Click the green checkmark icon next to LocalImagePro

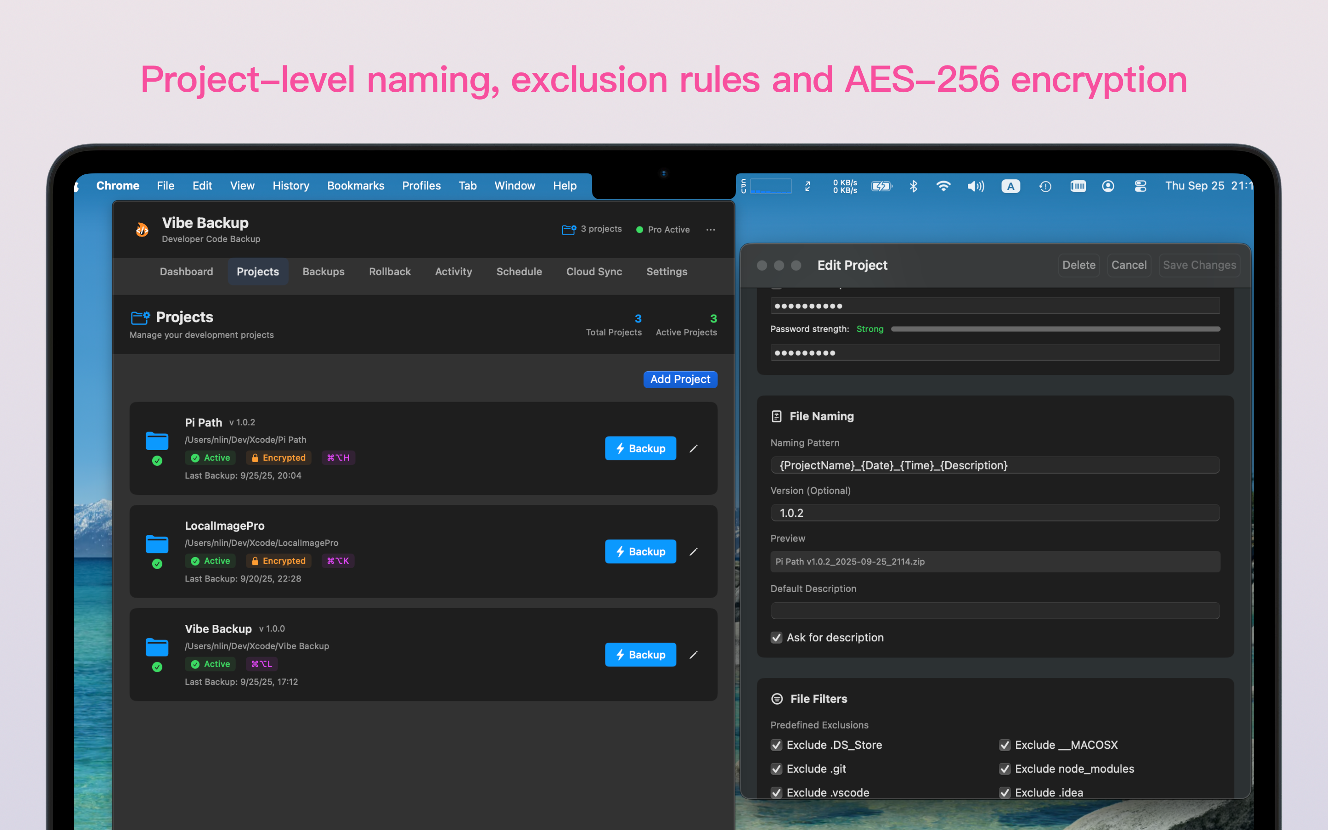[x=158, y=564]
